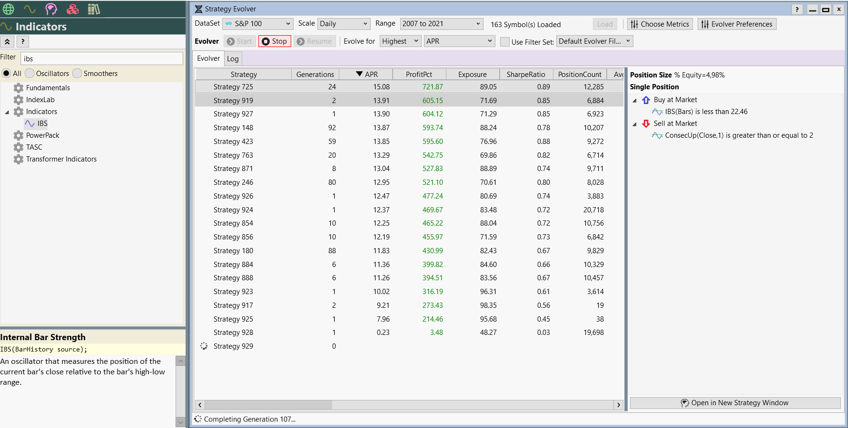Image resolution: width=848 pixels, height=428 pixels.
Task: Click the red building-blocks icon in the sidebar
Action: coord(72,9)
